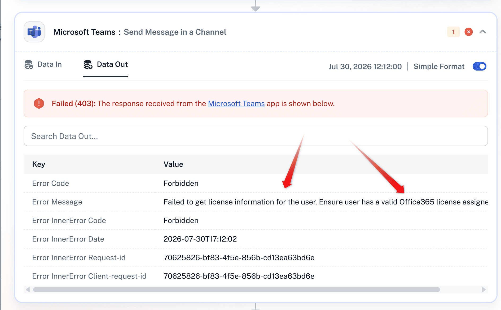This screenshot has width=501, height=310.
Task: Open the Microsoft Teams link in error banner
Action: [236, 103]
